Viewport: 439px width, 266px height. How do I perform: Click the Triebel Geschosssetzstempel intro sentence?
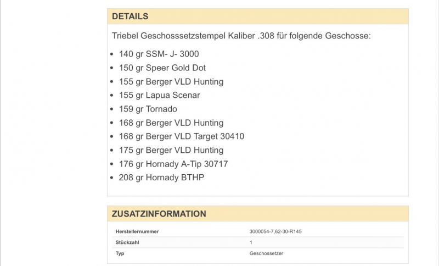pyautogui.click(x=241, y=36)
